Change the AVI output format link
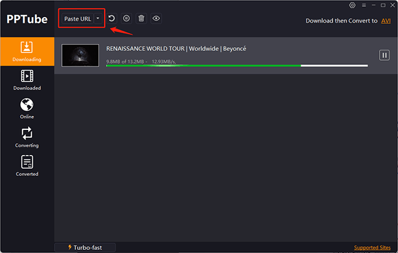 tap(386, 21)
